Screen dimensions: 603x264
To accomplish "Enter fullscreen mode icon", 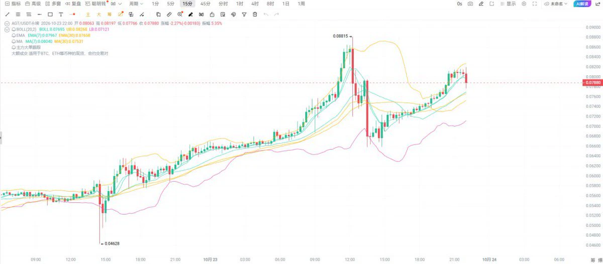I will [535, 4].
